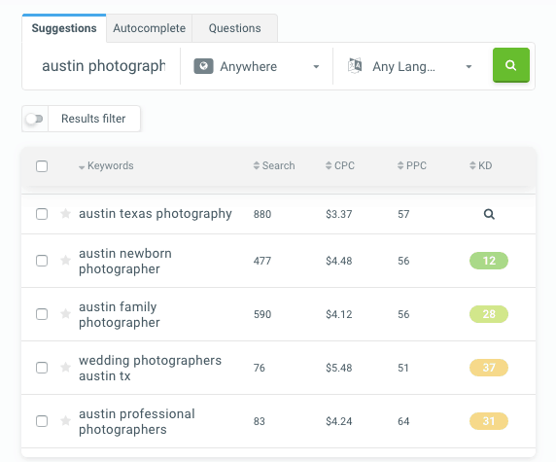
Task: Sort results by Search volume
Action: 274,165
